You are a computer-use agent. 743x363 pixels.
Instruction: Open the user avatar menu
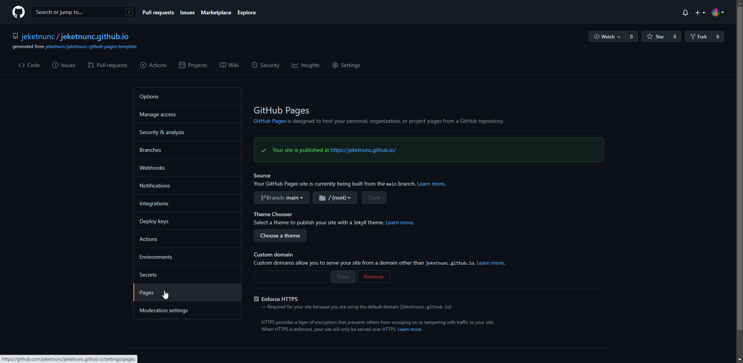(718, 12)
